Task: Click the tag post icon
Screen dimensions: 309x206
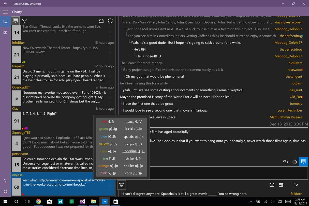Action: tap(295, 162)
